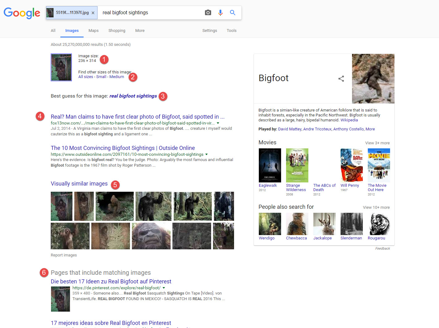Select Medium image sizes link
The width and height of the screenshot is (439, 328).
(117, 77)
